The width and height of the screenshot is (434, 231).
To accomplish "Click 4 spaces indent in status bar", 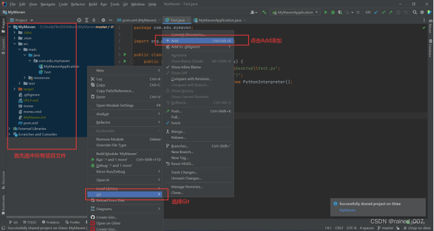I will click(x=367, y=228).
